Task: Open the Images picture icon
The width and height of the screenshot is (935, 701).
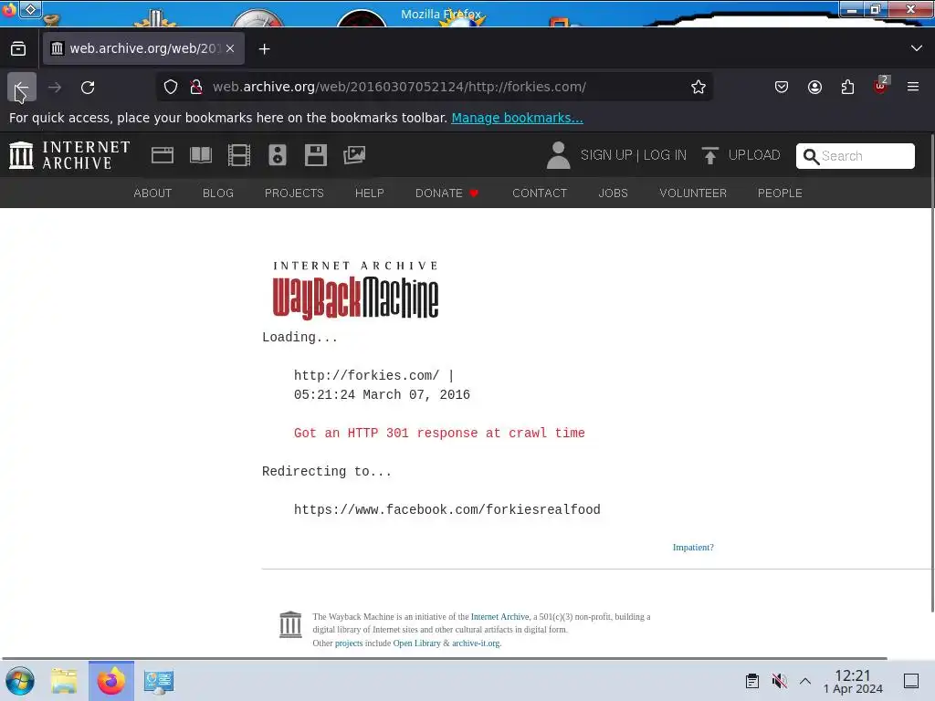Action: coord(354,155)
